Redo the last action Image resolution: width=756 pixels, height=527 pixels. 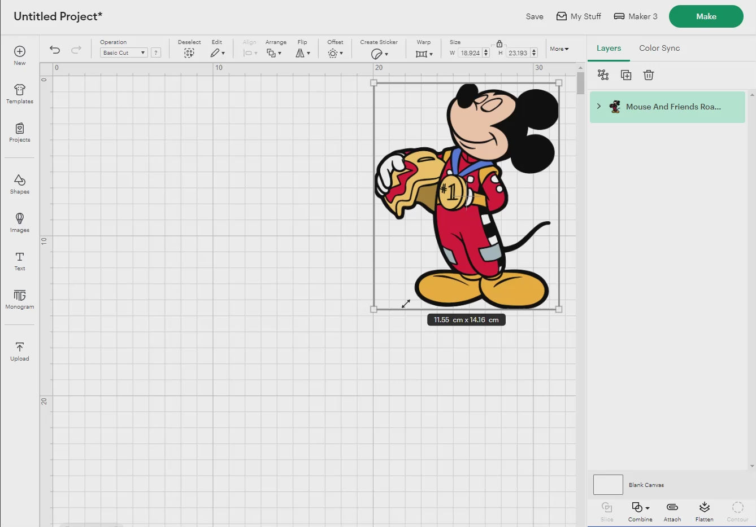pos(76,50)
